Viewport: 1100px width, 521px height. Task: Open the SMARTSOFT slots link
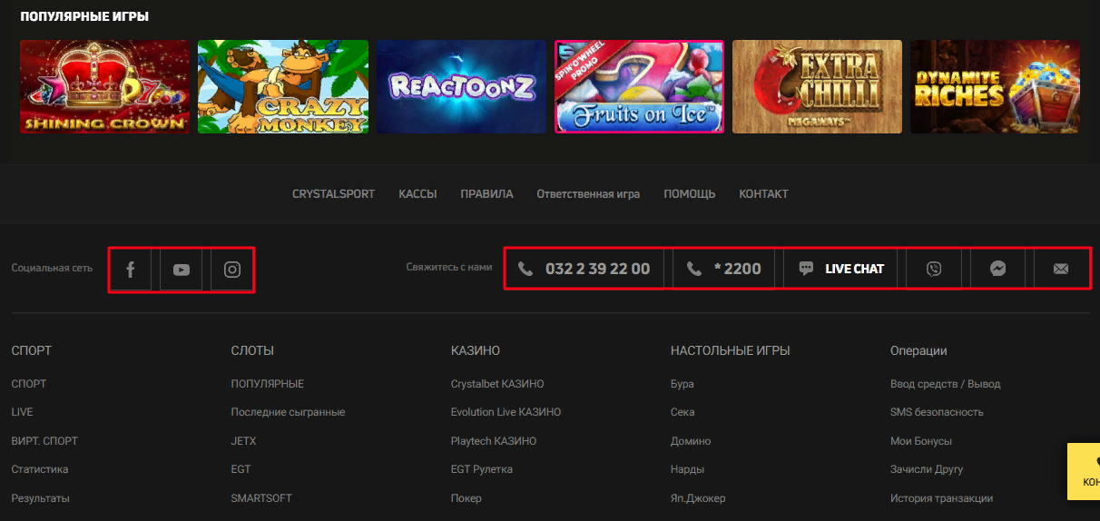point(261,498)
